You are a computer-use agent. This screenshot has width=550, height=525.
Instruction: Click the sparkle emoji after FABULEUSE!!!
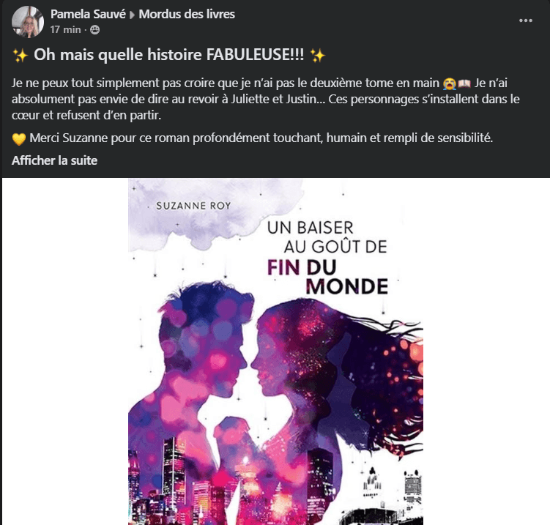(318, 56)
